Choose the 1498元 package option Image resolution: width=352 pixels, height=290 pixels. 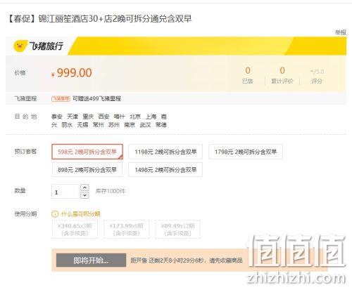[x=165, y=170]
